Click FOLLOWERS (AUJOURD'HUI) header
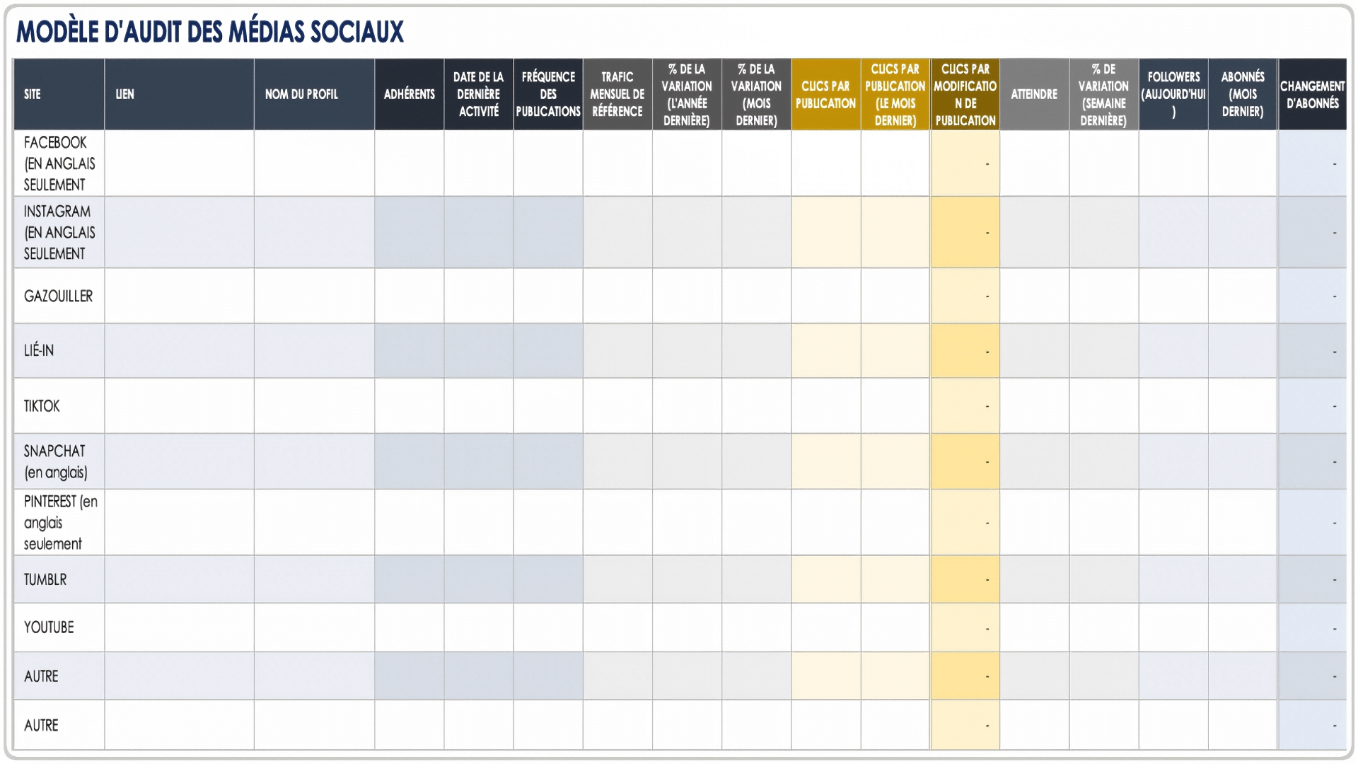Image resolution: width=1358 pixels, height=764 pixels. pyautogui.click(x=1173, y=94)
